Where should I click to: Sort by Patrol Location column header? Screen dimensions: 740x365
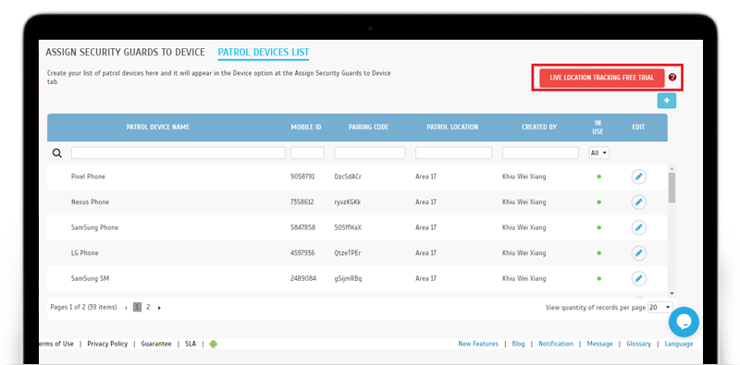point(452,127)
